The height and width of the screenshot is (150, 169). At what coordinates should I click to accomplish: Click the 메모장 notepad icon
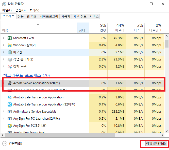(10, 52)
